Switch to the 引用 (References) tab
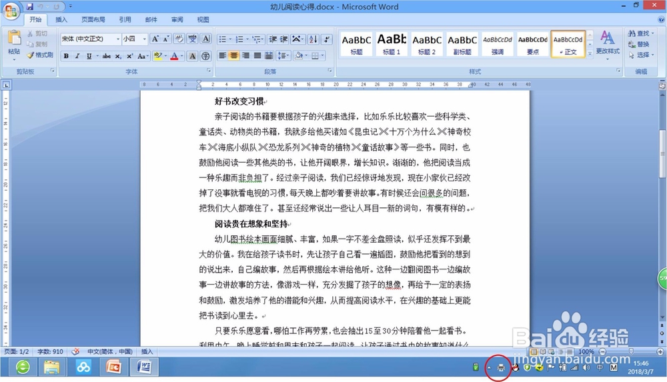 pyautogui.click(x=125, y=19)
